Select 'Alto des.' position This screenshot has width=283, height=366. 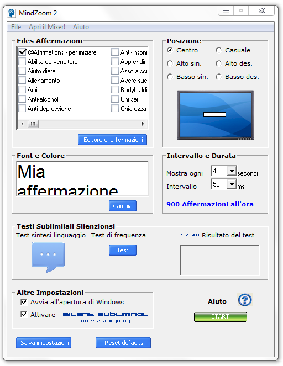click(218, 63)
